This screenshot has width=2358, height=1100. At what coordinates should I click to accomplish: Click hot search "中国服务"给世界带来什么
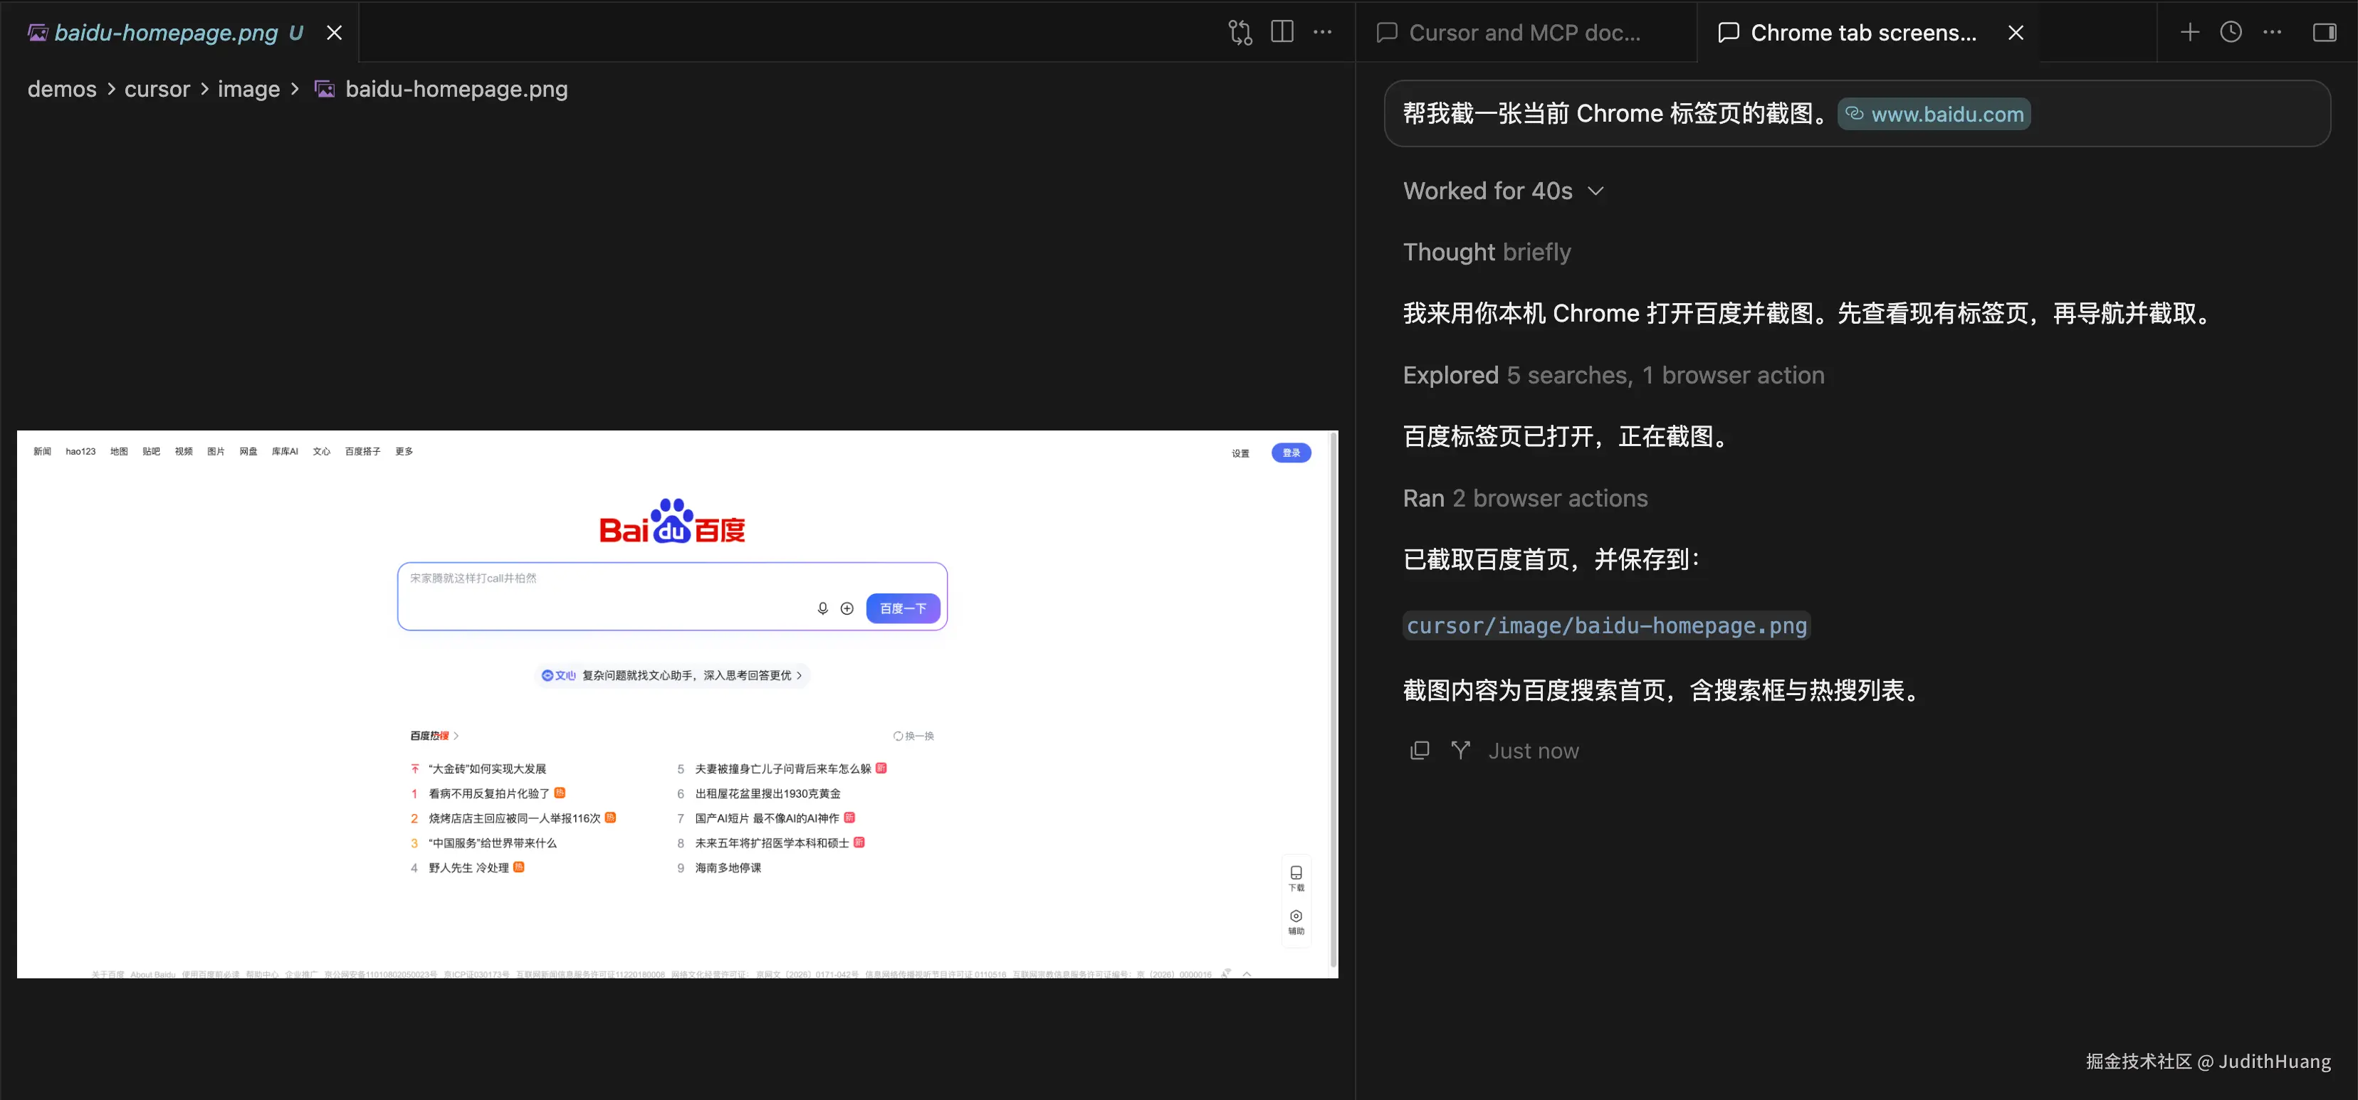click(493, 843)
